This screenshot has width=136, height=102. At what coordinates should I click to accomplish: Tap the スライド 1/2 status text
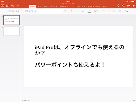[26, 100]
